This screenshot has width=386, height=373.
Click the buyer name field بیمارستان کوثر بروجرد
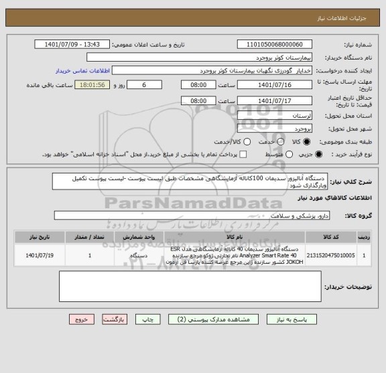200,58
